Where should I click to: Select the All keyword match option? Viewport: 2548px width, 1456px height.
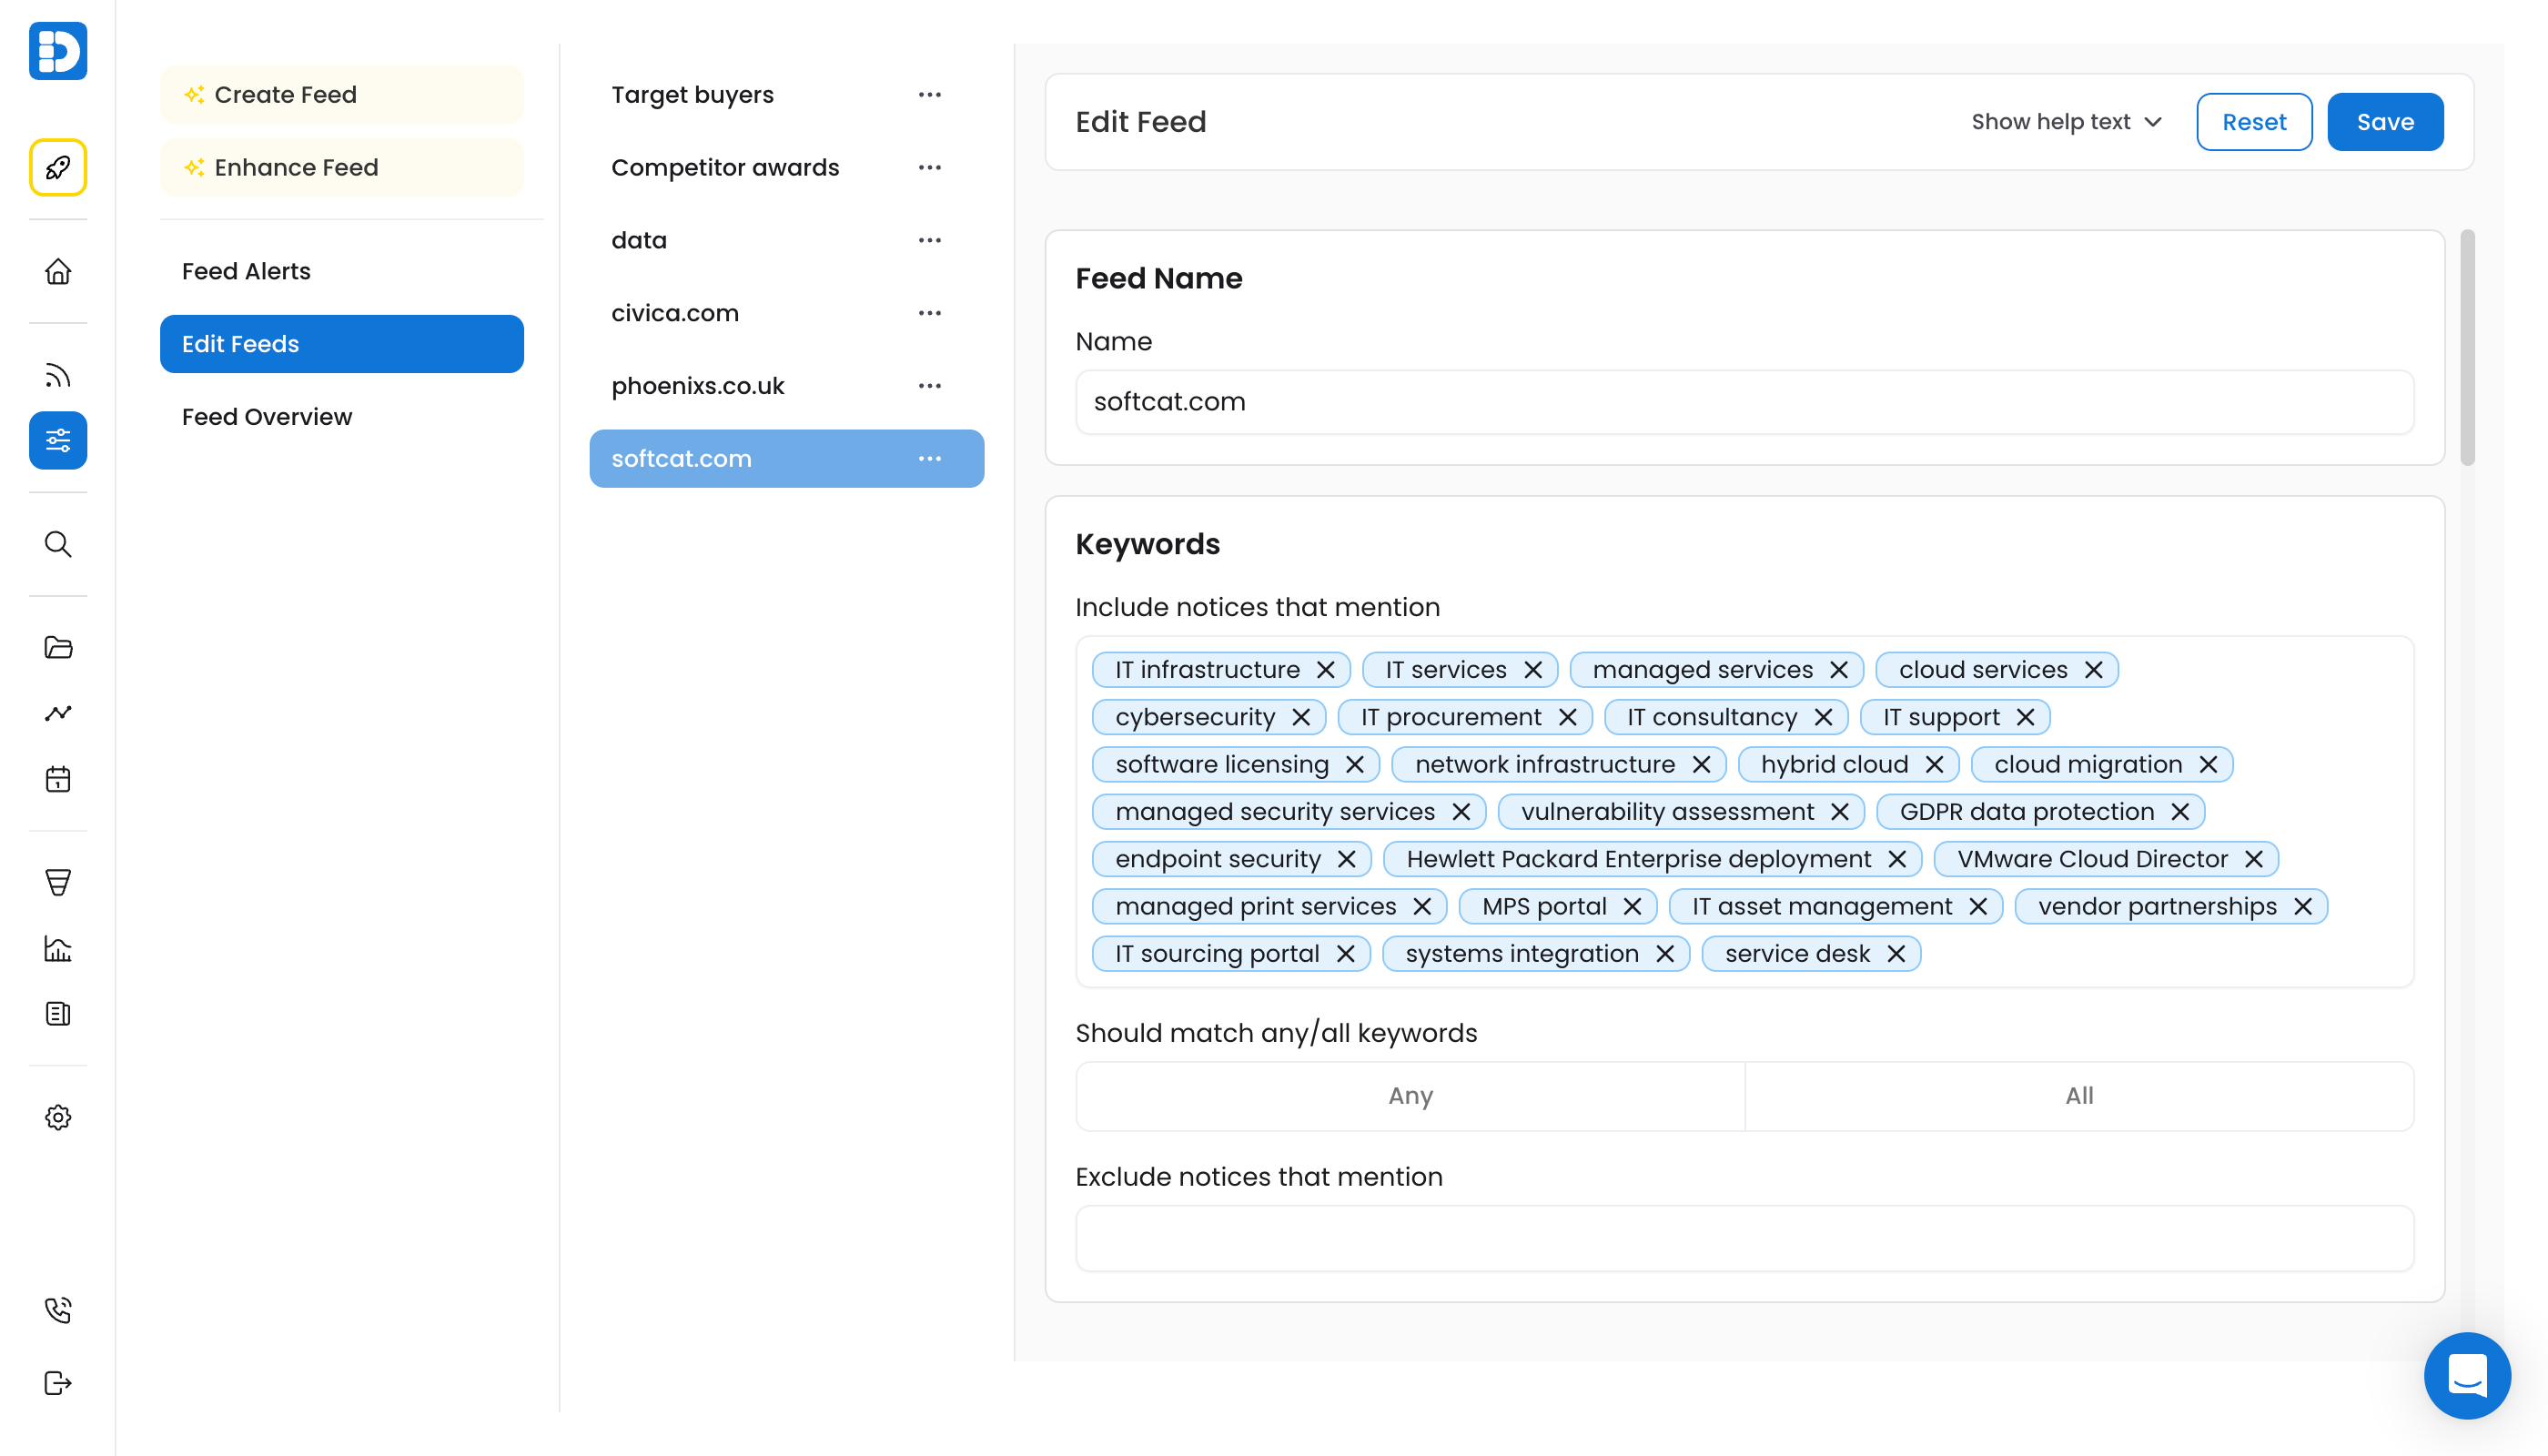[x=2079, y=1096]
